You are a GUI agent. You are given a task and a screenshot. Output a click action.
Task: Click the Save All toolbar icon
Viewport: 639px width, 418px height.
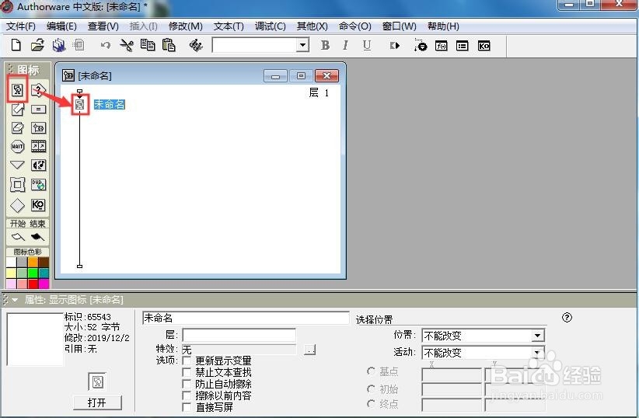click(59, 45)
